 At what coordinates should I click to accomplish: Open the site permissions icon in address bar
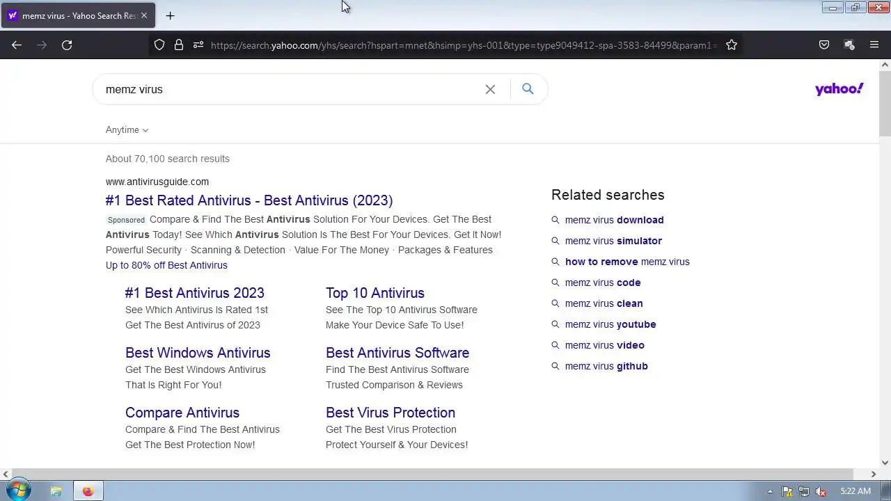tap(198, 45)
